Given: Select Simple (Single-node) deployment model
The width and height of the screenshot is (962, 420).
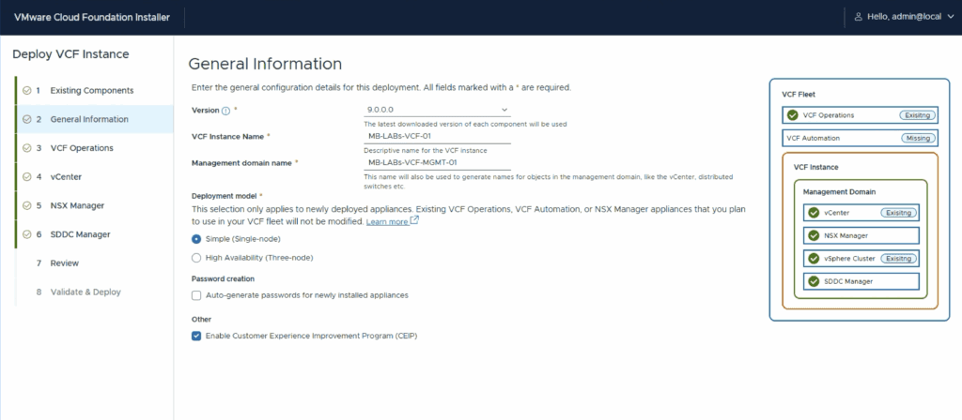Looking at the screenshot, I should point(196,239).
